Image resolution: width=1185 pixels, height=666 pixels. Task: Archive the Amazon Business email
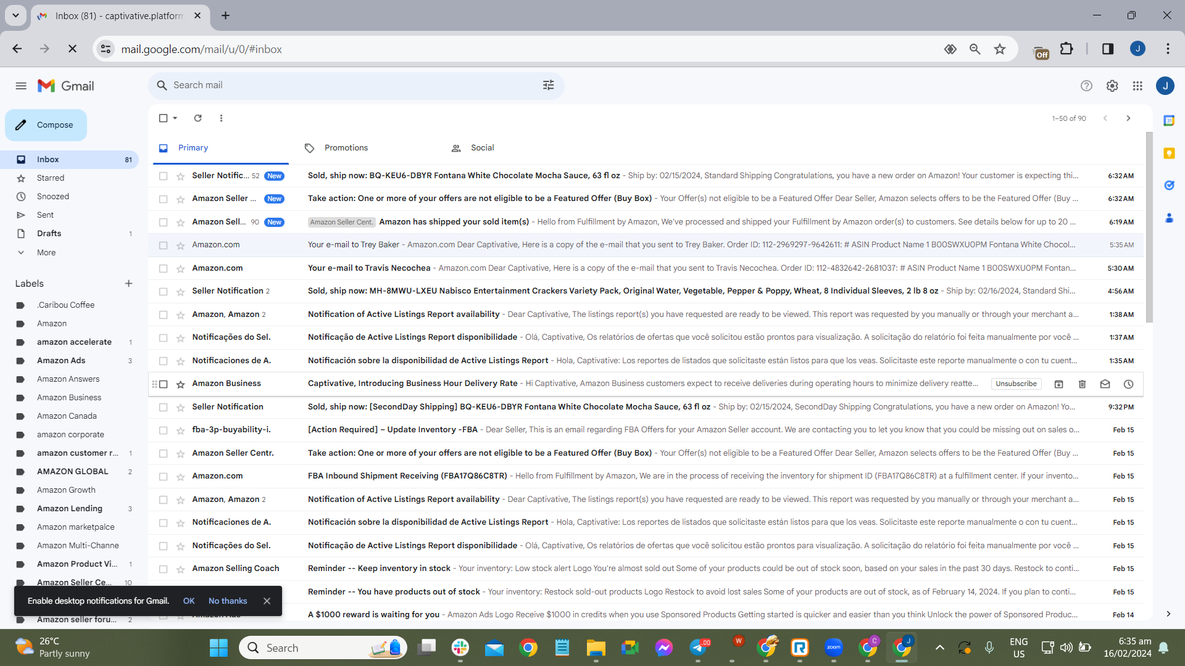coord(1058,384)
